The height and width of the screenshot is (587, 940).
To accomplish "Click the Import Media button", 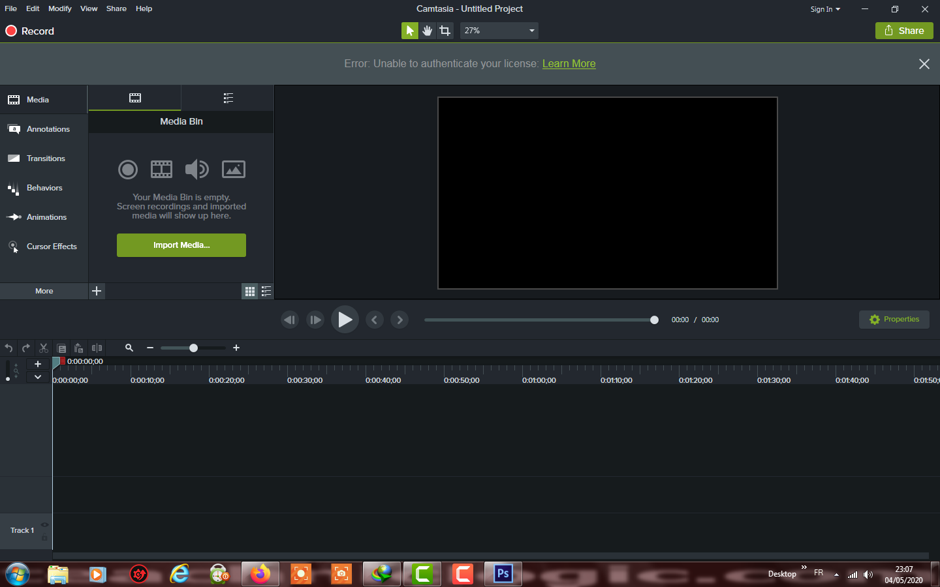I will (x=181, y=245).
